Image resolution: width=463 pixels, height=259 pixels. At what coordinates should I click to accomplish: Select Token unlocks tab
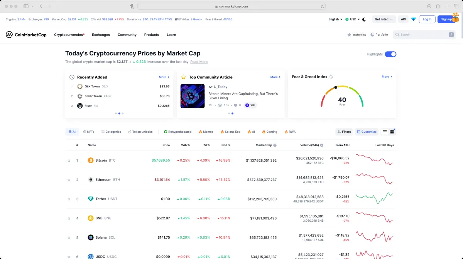pos(140,132)
